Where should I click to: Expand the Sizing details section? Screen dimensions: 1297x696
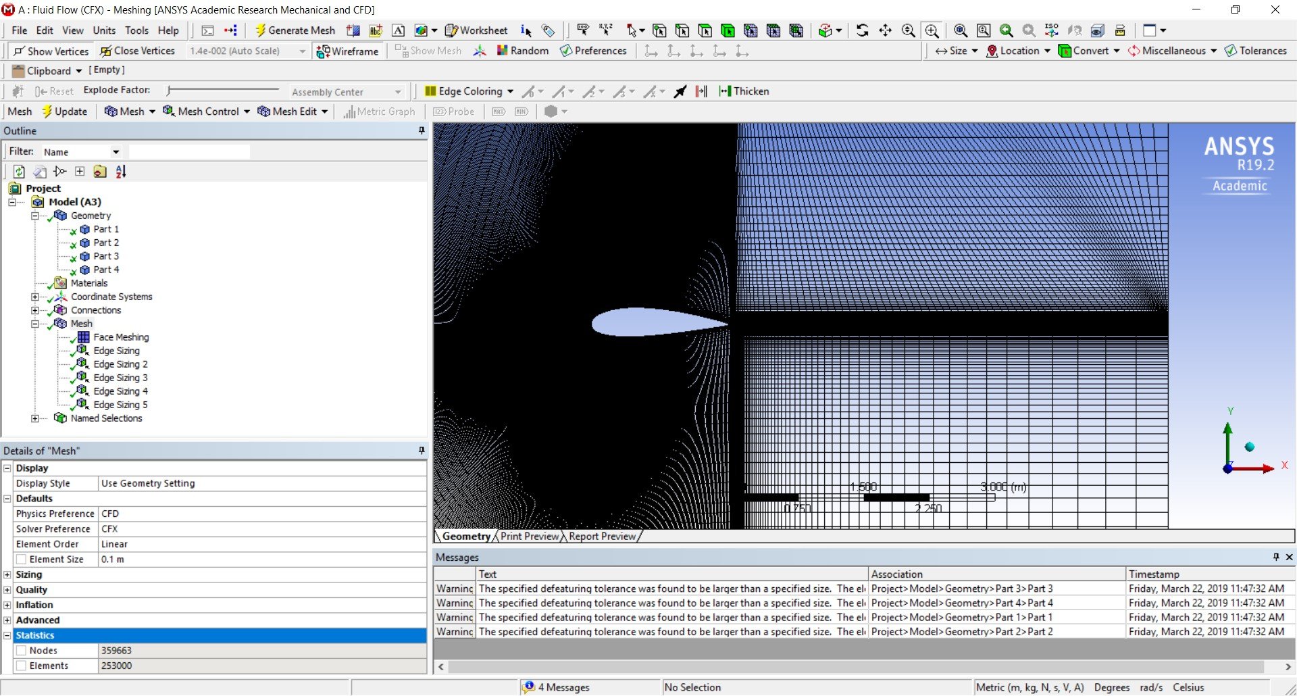(7, 574)
